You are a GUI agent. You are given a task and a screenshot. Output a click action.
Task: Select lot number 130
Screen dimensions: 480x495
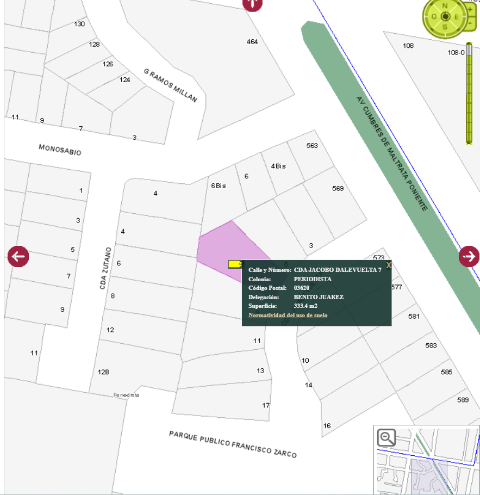pos(79,24)
